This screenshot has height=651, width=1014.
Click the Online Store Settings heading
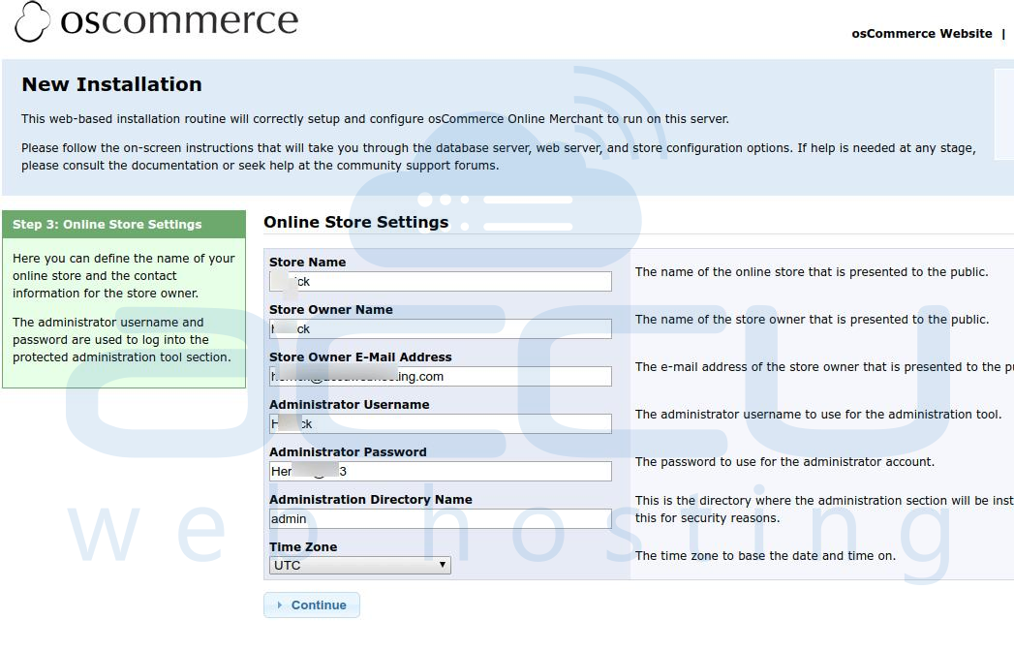tap(354, 222)
